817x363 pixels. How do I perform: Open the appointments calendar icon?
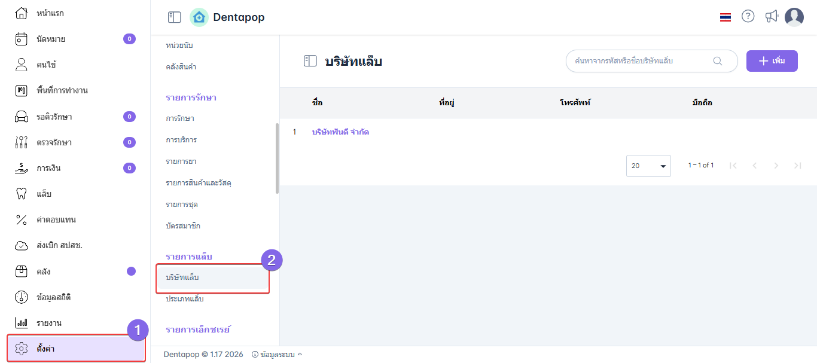pos(22,39)
